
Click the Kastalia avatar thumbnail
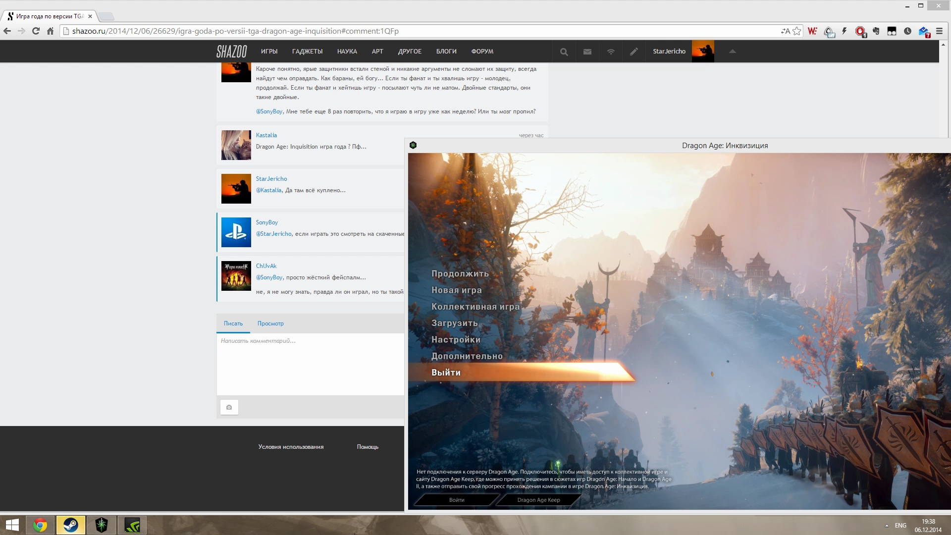pyautogui.click(x=236, y=145)
